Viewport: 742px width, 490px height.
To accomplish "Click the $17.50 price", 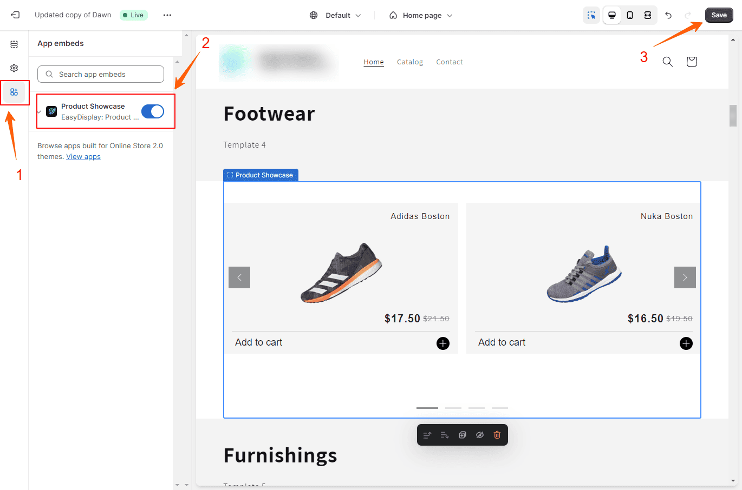I will 402,319.
